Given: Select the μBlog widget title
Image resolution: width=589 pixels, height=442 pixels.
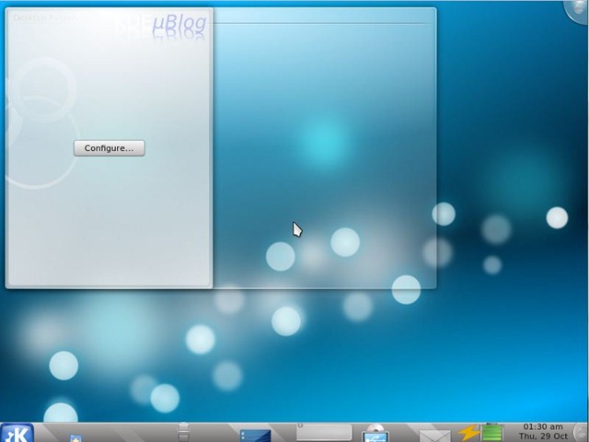Looking at the screenshot, I should pyautogui.click(x=179, y=22).
